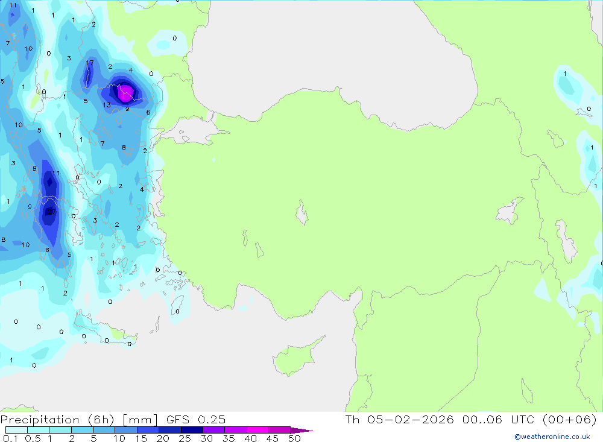Click the legend label '20'
This screenshot has width=603, height=442.
[163, 438]
